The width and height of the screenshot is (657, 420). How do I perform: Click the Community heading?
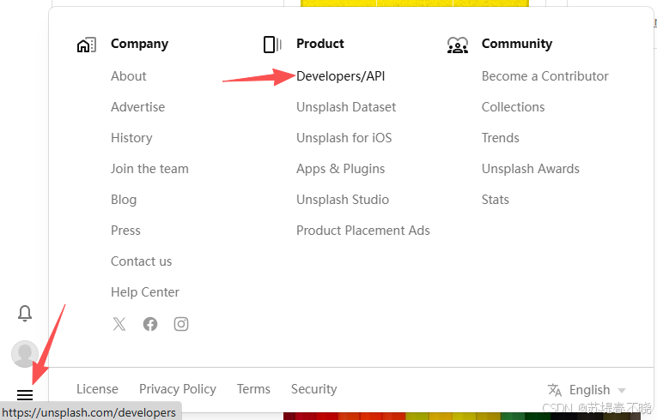tap(517, 44)
